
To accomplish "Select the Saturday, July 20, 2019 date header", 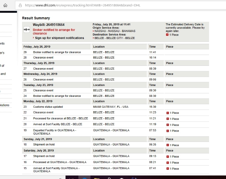I will [x=39, y=151].
